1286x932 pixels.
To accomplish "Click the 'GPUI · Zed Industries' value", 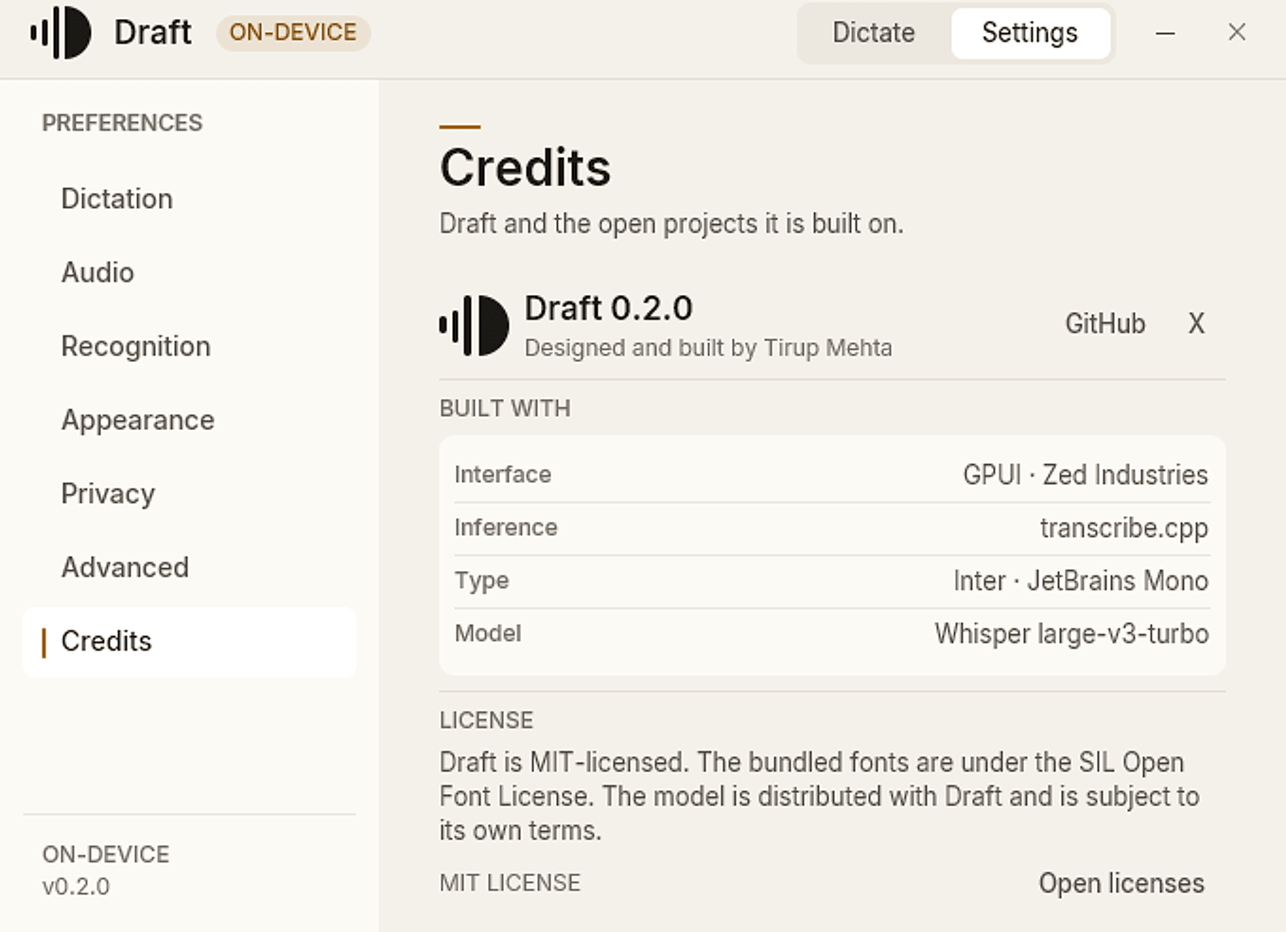I will 1086,475.
